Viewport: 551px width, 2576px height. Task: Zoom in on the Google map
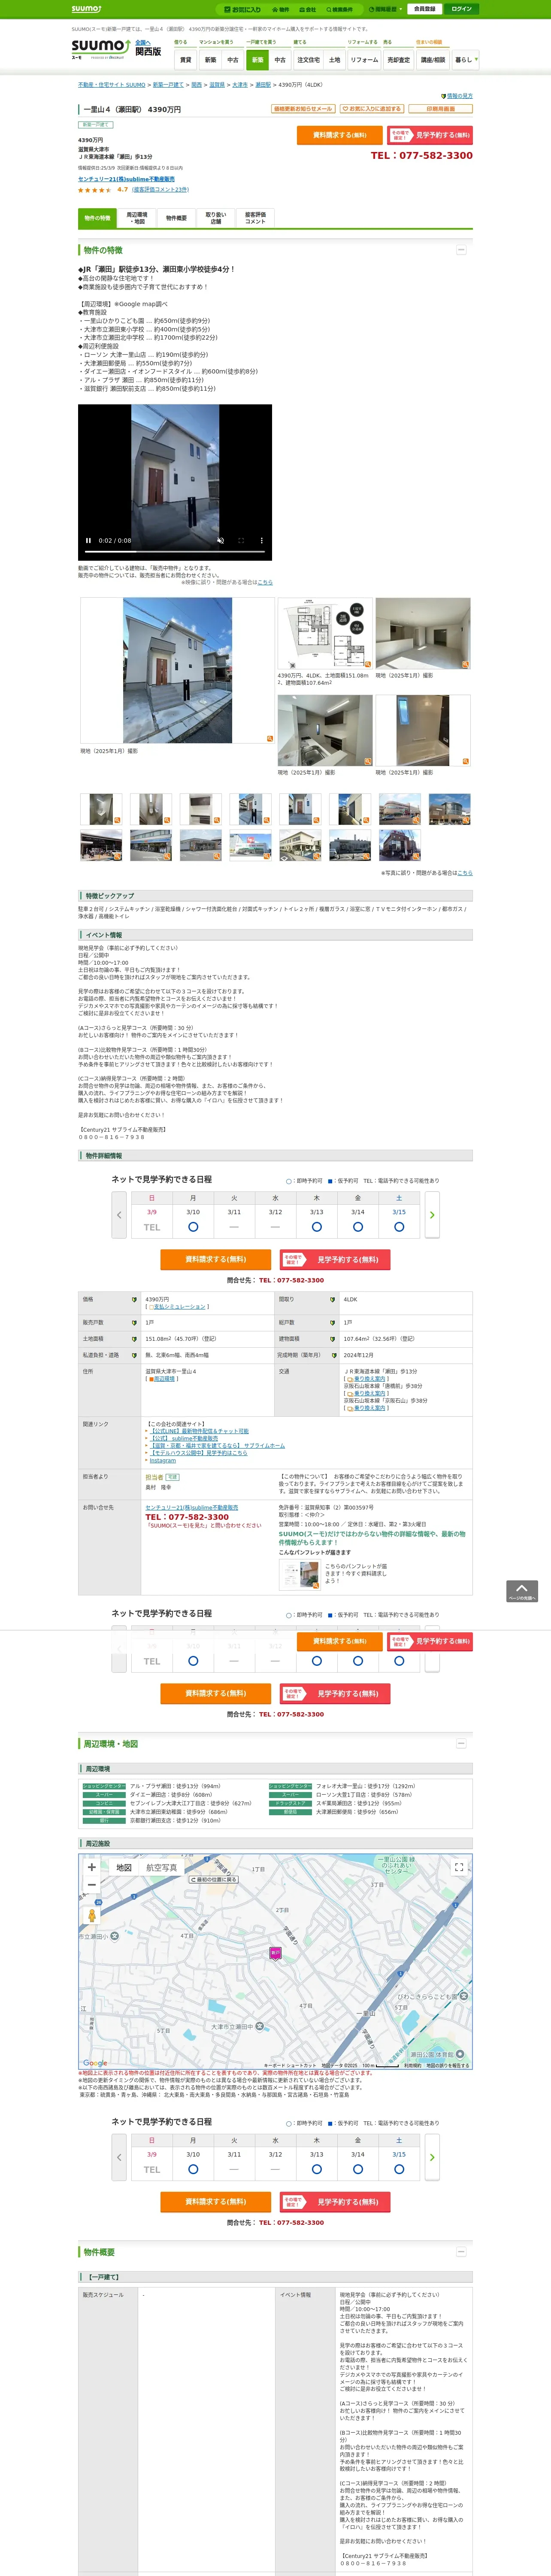click(x=92, y=1867)
